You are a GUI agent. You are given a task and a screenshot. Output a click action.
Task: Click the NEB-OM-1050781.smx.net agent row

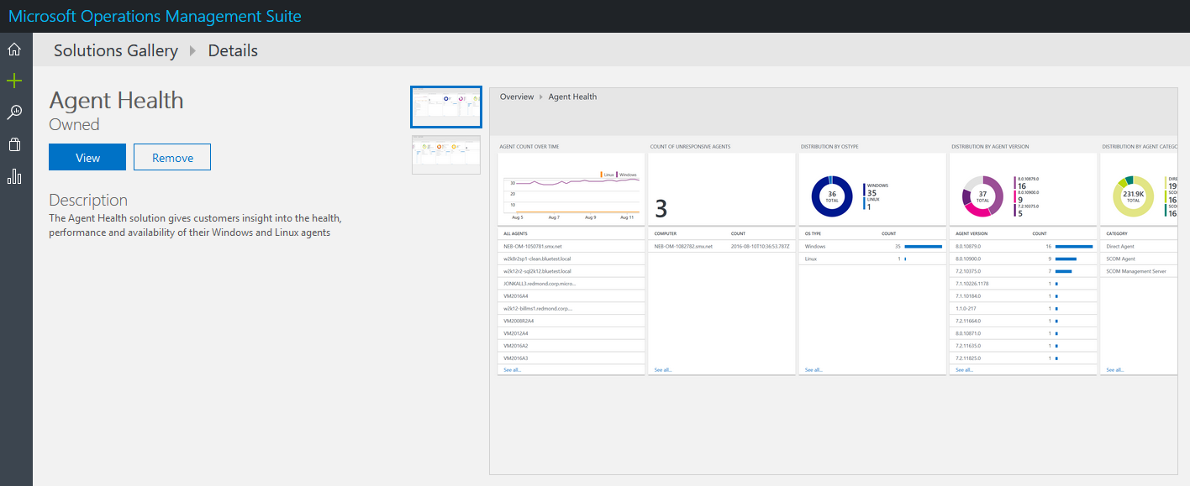pyautogui.click(x=571, y=247)
